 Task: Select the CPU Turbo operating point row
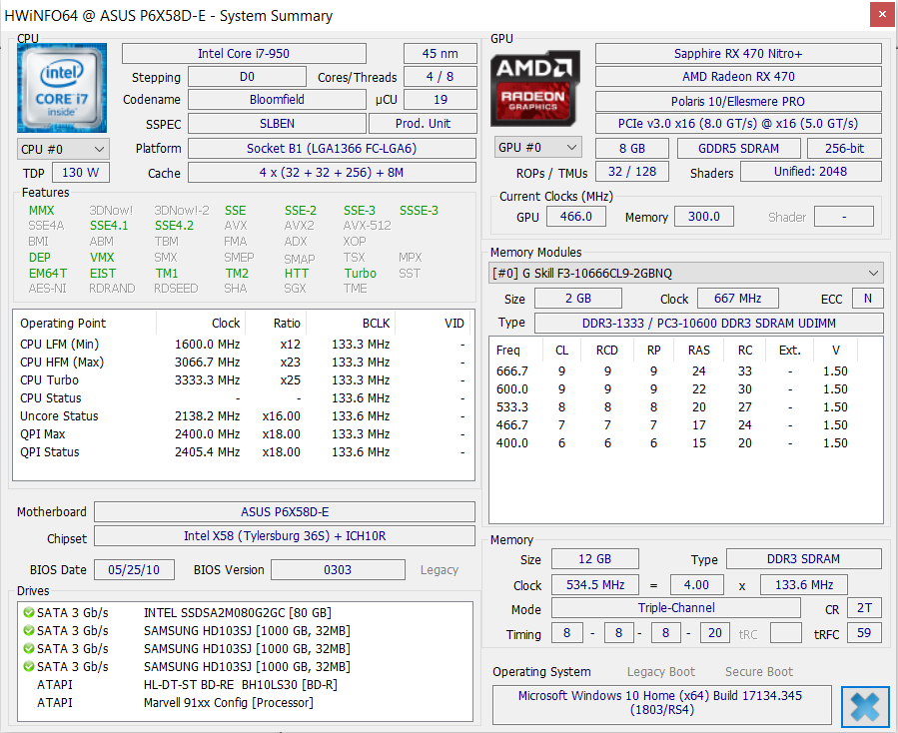click(x=243, y=380)
